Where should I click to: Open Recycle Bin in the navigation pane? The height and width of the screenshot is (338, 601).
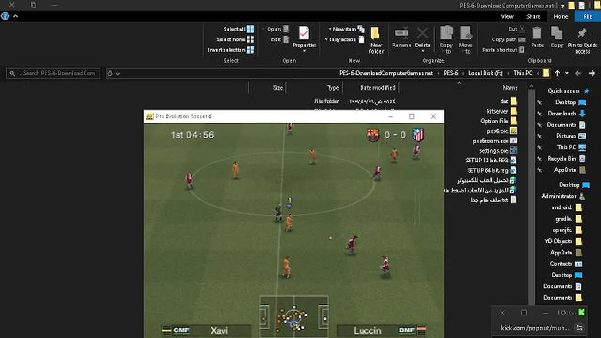[566, 159]
